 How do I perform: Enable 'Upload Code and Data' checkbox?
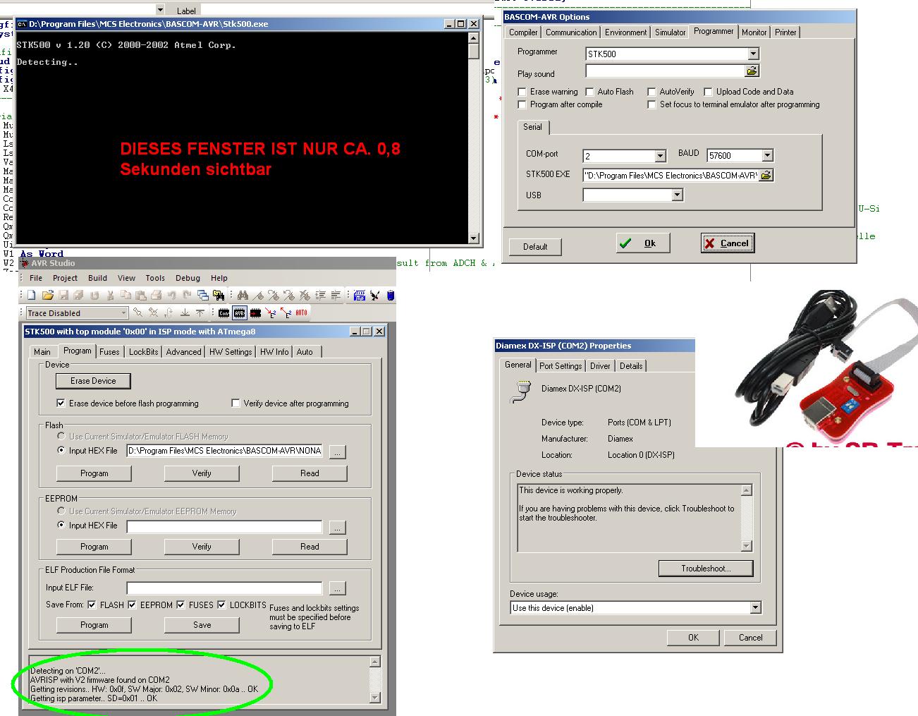click(x=708, y=92)
